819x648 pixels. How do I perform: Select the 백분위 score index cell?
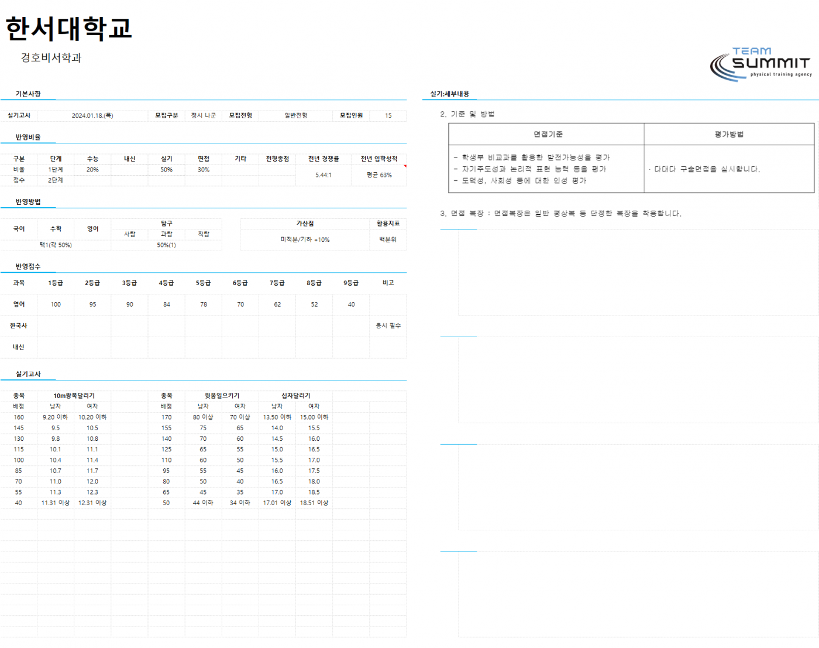click(x=388, y=239)
